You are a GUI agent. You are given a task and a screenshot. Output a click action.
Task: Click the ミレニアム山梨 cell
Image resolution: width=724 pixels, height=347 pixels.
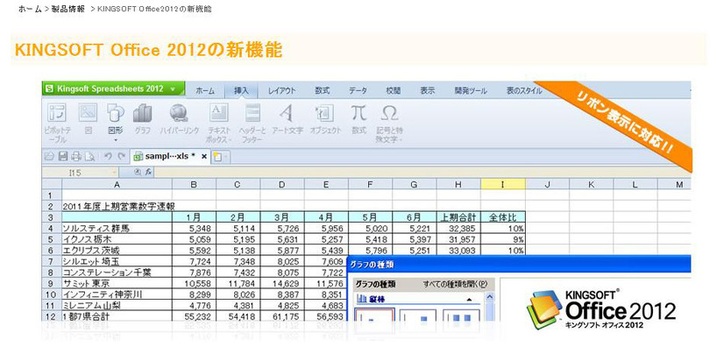coord(117,305)
